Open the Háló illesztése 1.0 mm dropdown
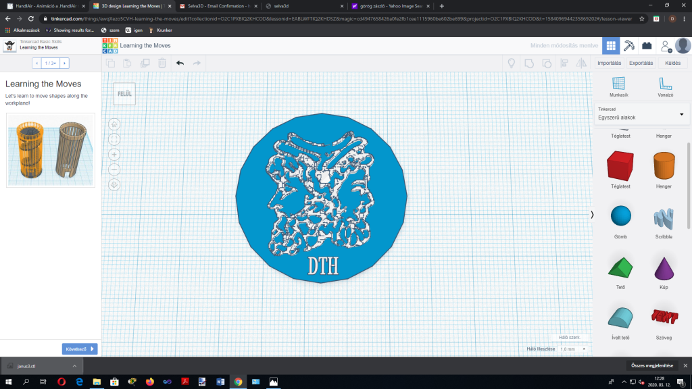The height and width of the screenshot is (389, 692). click(572, 349)
